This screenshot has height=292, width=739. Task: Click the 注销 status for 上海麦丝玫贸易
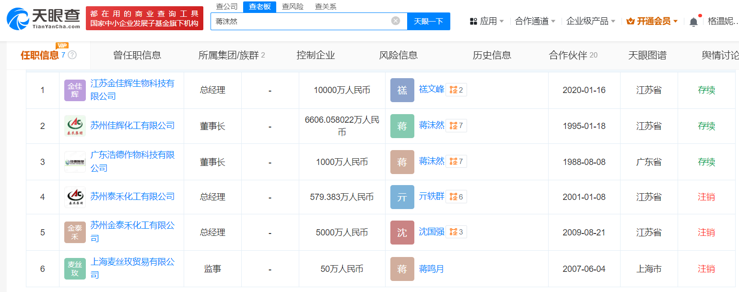(706, 269)
